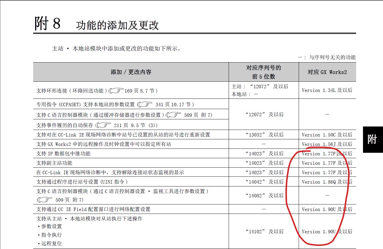This screenshot has width=383, height=249.
Task: Select the "Version 1.34L 及以后" cell
Action: point(327,90)
